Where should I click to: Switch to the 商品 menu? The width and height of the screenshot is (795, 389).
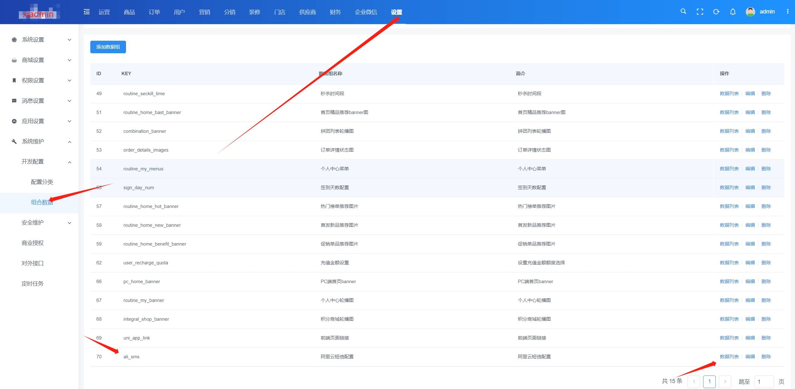point(129,12)
